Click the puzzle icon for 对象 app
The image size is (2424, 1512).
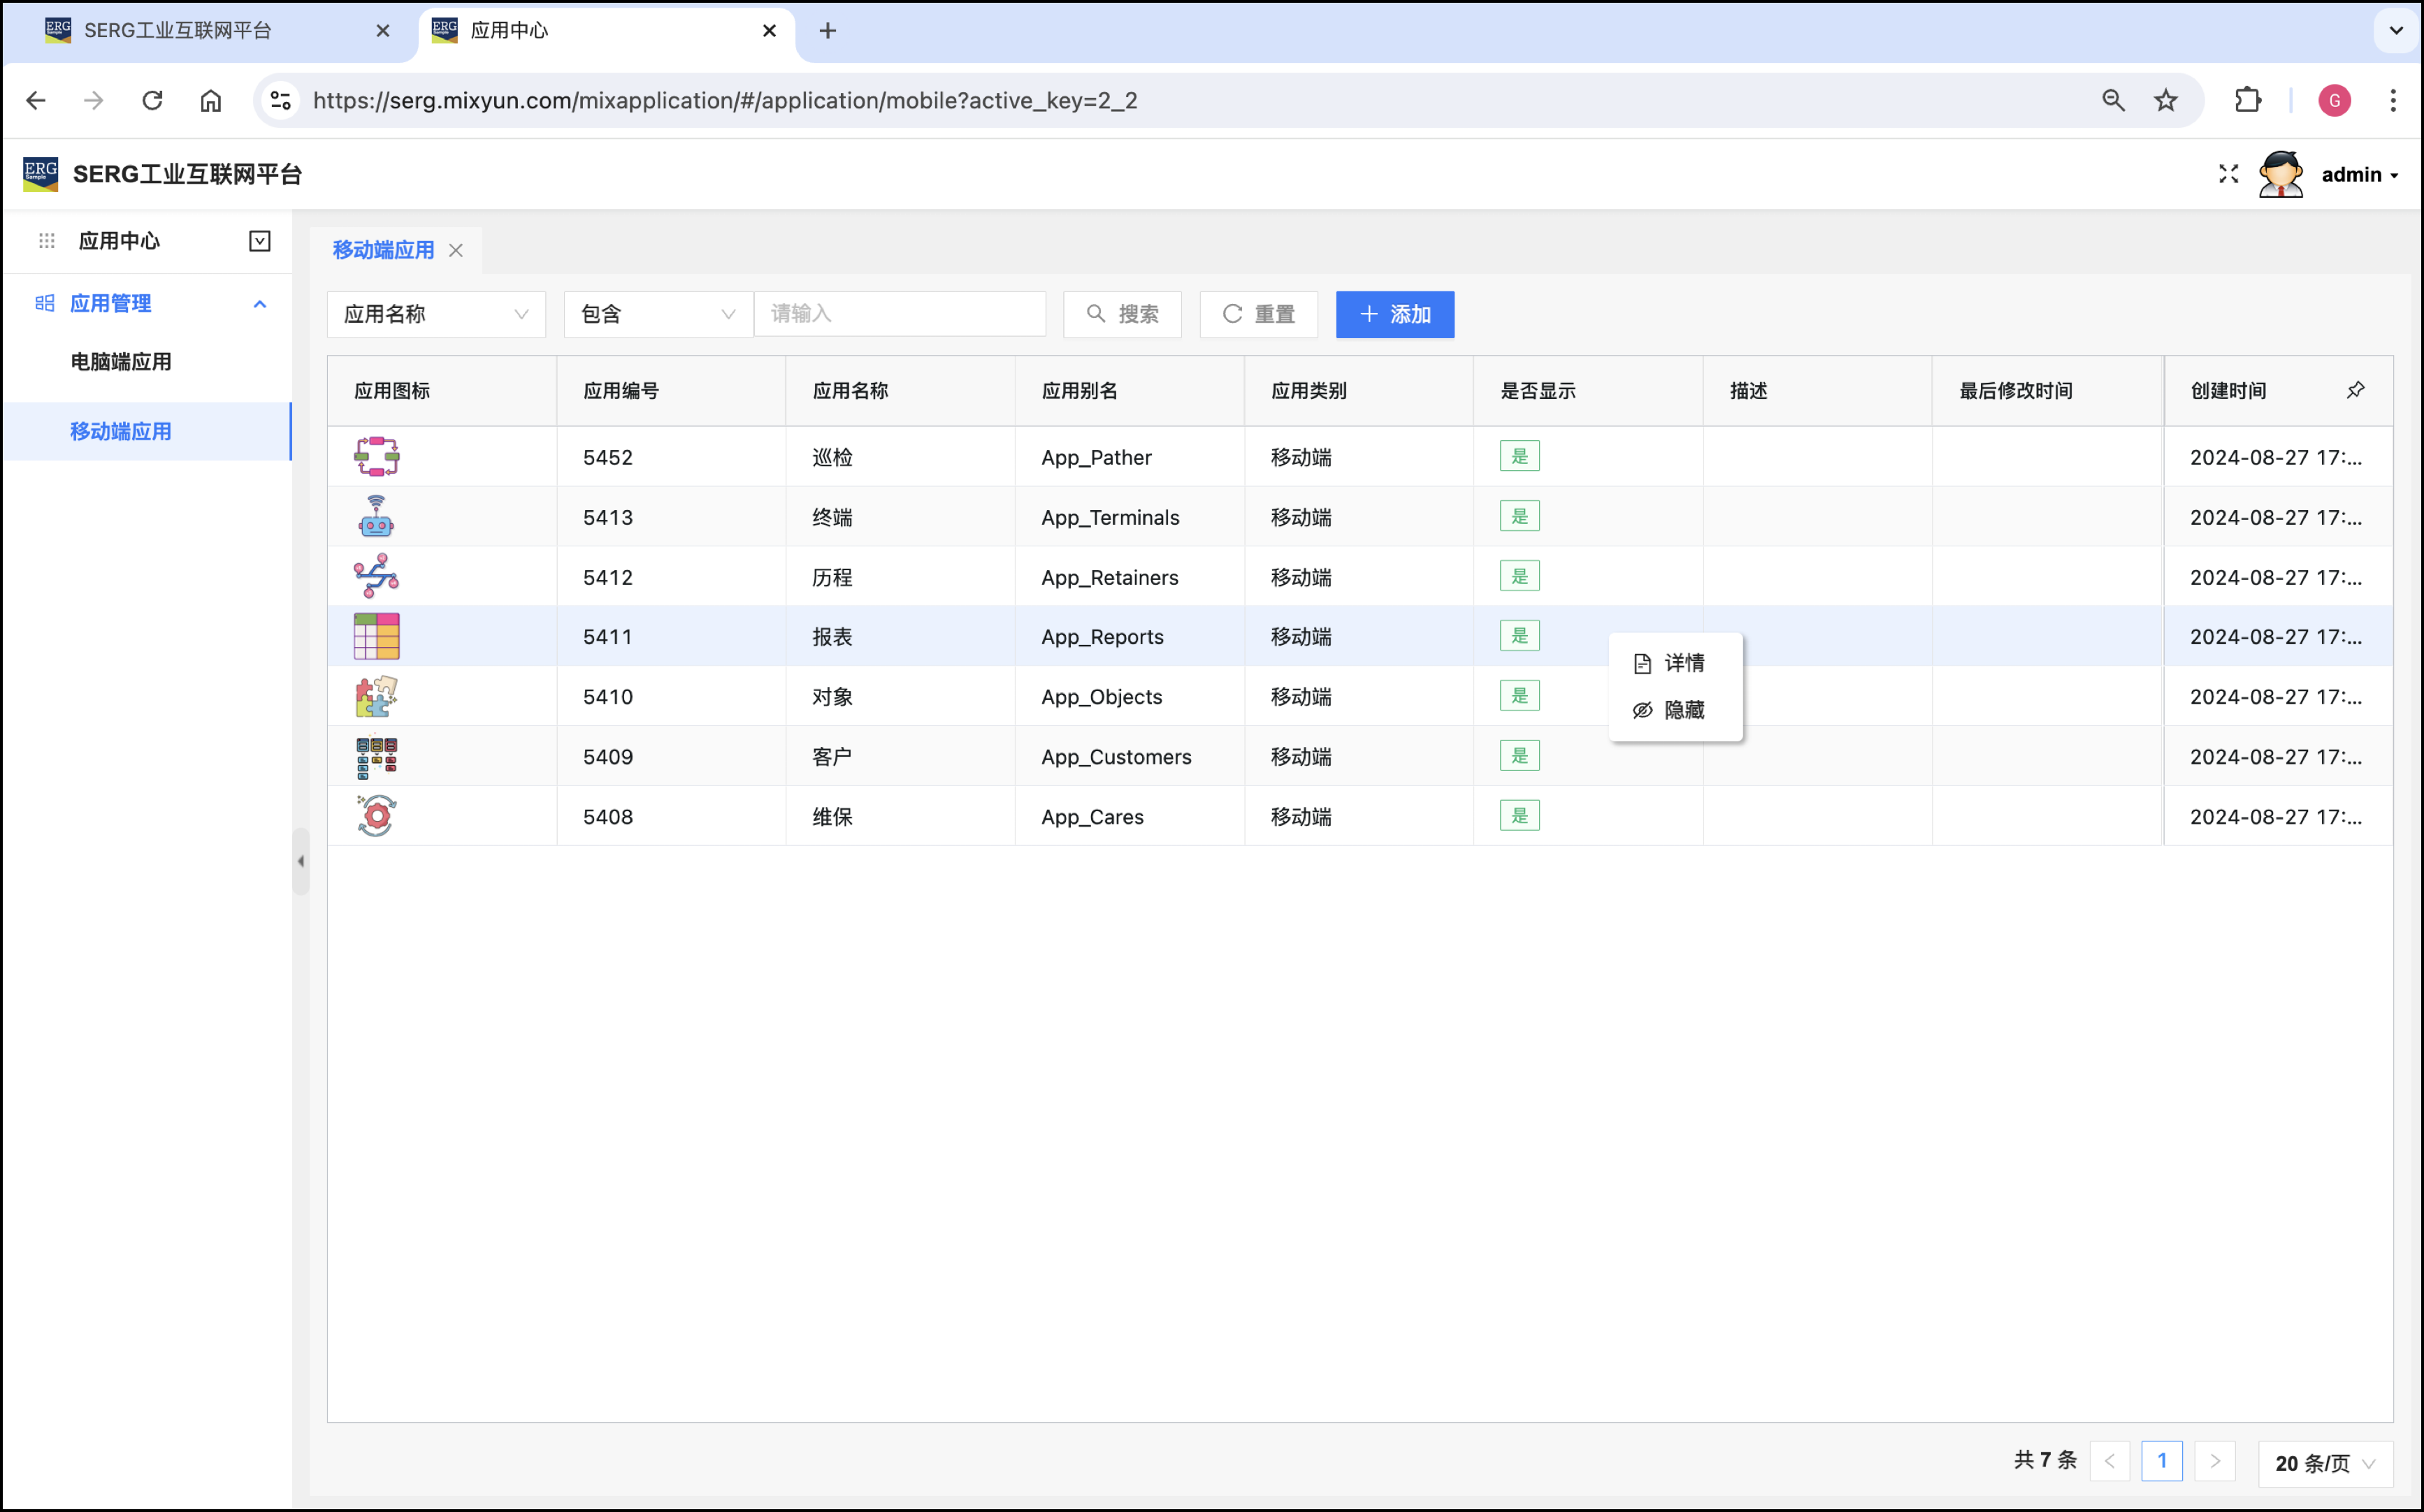(376, 696)
